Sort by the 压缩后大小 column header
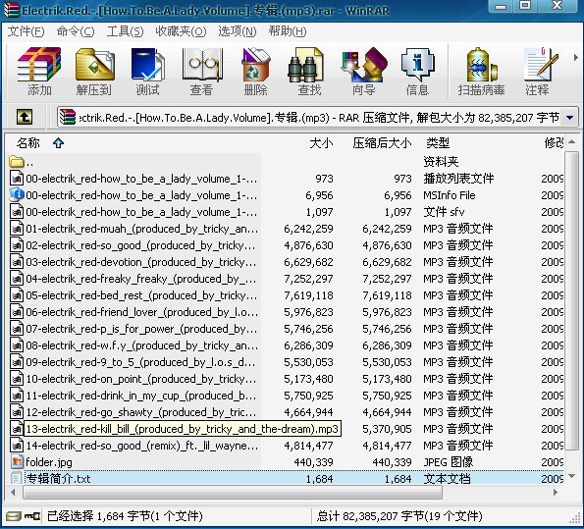The image size is (584, 529). pos(382,142)
